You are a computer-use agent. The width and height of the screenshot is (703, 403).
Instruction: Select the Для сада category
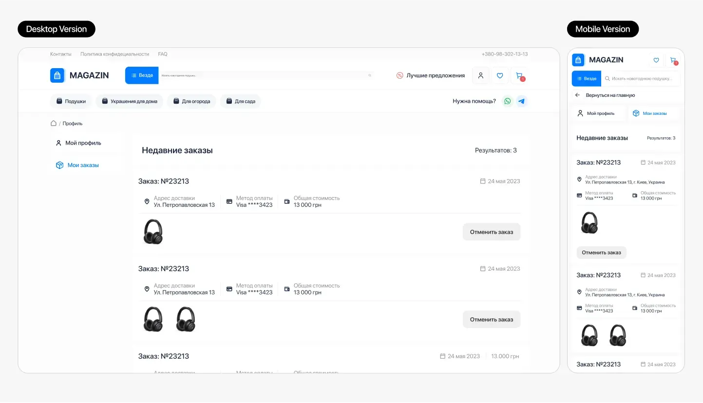pos(241,101)
